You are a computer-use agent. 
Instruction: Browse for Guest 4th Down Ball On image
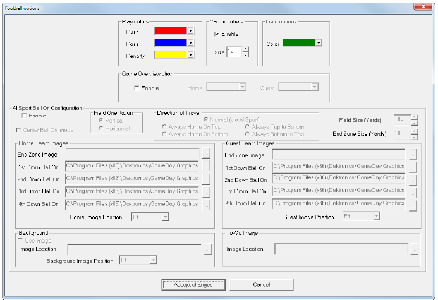(413, 205)
